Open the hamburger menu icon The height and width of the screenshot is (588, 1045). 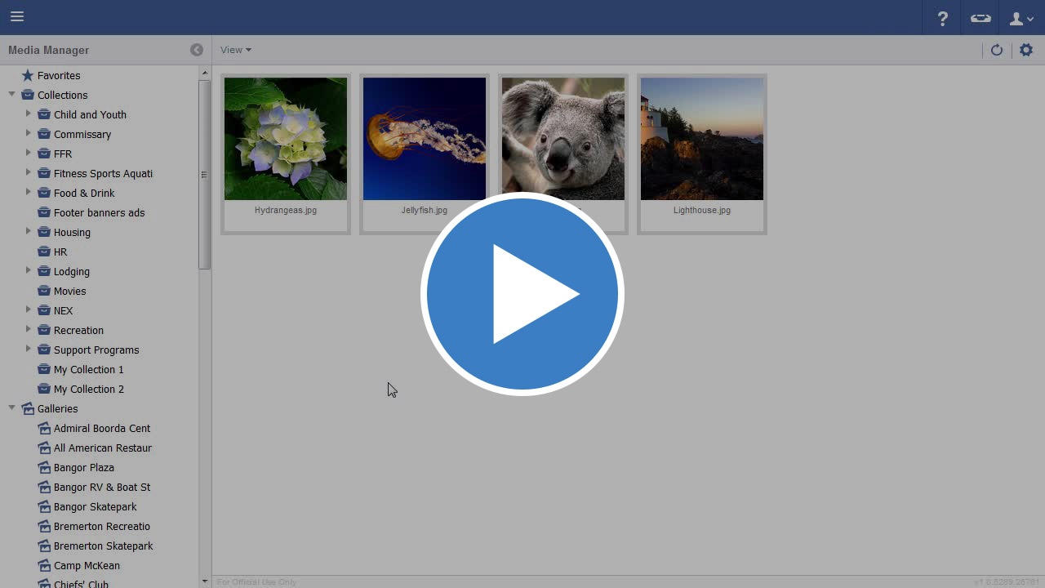coord(17,17)
